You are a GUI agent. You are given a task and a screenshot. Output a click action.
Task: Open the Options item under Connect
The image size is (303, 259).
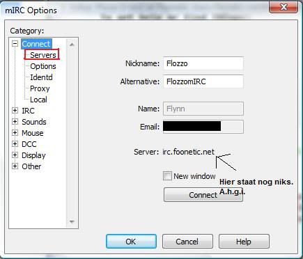[x=43, y=66]
